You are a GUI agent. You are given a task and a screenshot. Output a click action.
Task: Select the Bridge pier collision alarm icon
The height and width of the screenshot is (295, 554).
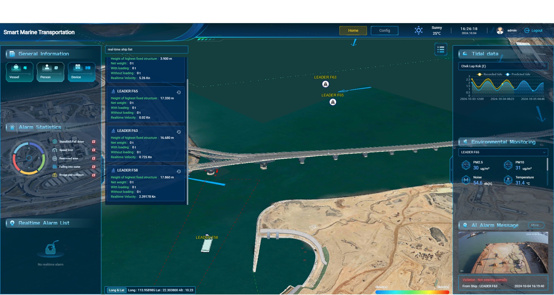click(55, 175)
